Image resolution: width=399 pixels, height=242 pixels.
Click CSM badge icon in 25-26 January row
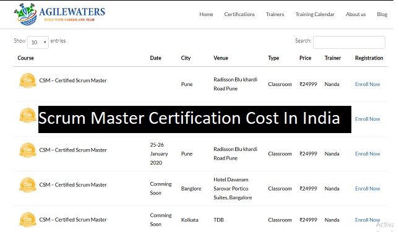point(28,150)
